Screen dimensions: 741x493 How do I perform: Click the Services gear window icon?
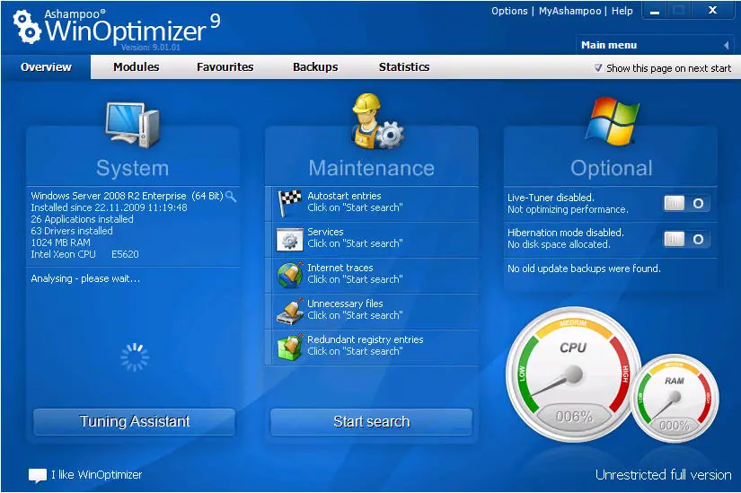(x=289, y=240)
